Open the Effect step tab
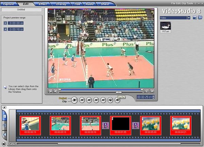204x147 pixels. pyautogui.click(x=42, y=4)
